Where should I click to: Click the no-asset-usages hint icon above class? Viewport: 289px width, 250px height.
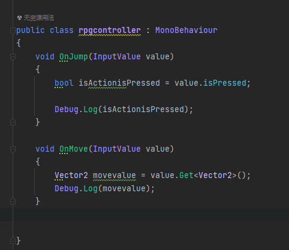point(19,18)
